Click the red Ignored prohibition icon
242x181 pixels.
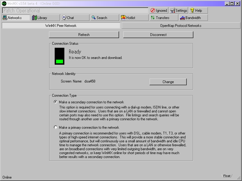153,10
